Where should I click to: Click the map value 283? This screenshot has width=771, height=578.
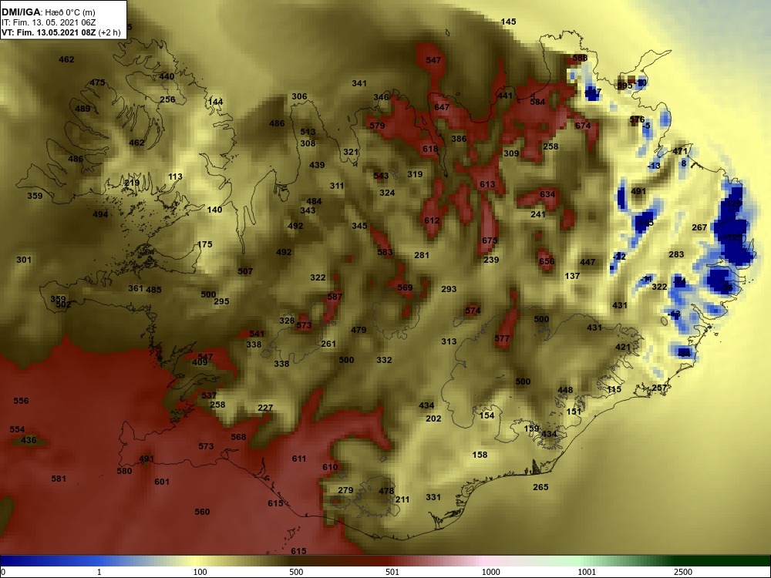pyautogui.click(x=677, y=254)
